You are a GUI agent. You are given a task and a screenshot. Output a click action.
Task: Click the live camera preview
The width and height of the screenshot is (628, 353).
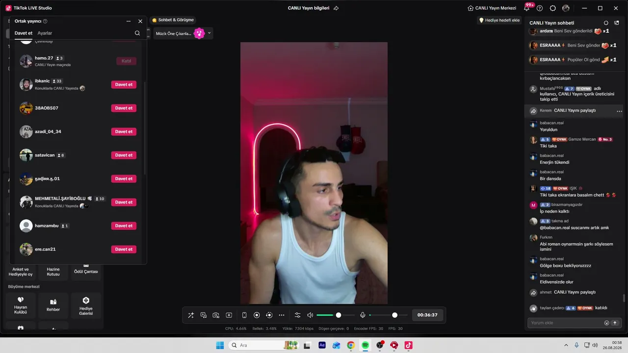click(x=314, y=173)
